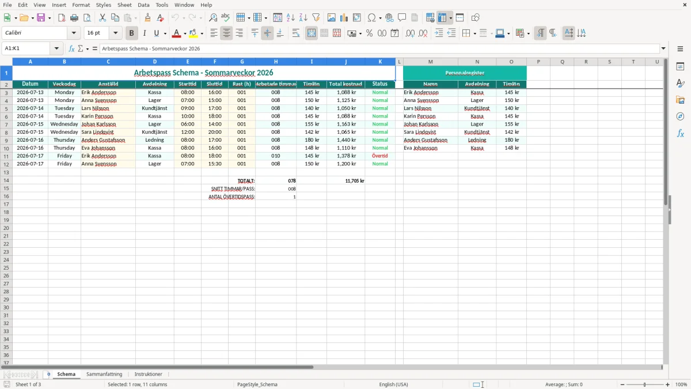
Task: Toggle Underline formatting
Action: [x=157, y=33]
